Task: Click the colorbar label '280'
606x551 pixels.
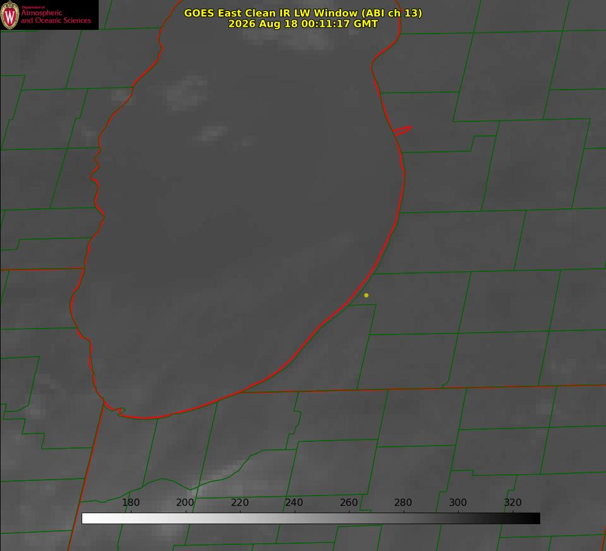Action: (403, 502)
